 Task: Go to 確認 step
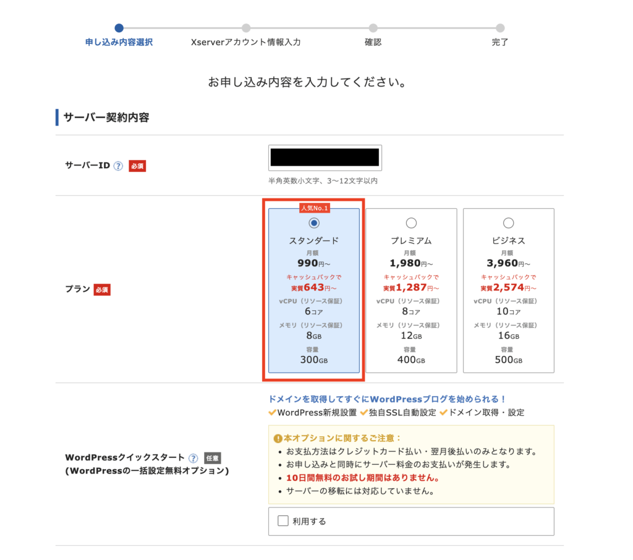[373, 42]
